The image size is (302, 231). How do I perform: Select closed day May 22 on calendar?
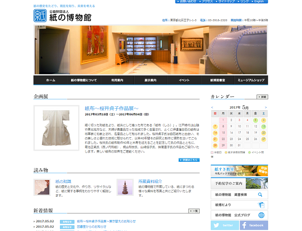pyautogui.click(x=223, y=139)
